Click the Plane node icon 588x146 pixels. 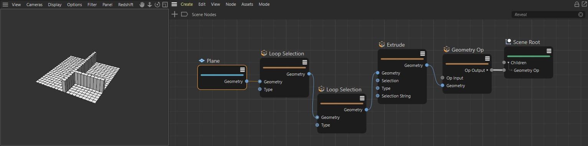click(x=202, y=61)
